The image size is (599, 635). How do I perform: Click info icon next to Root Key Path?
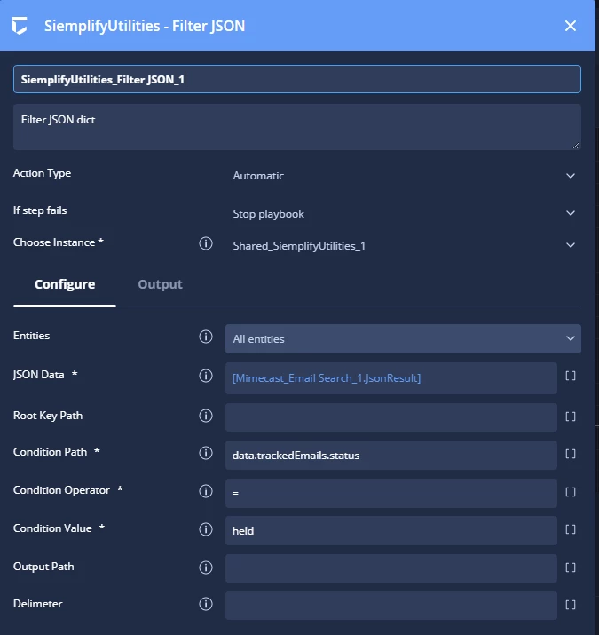tap(206, 416)
